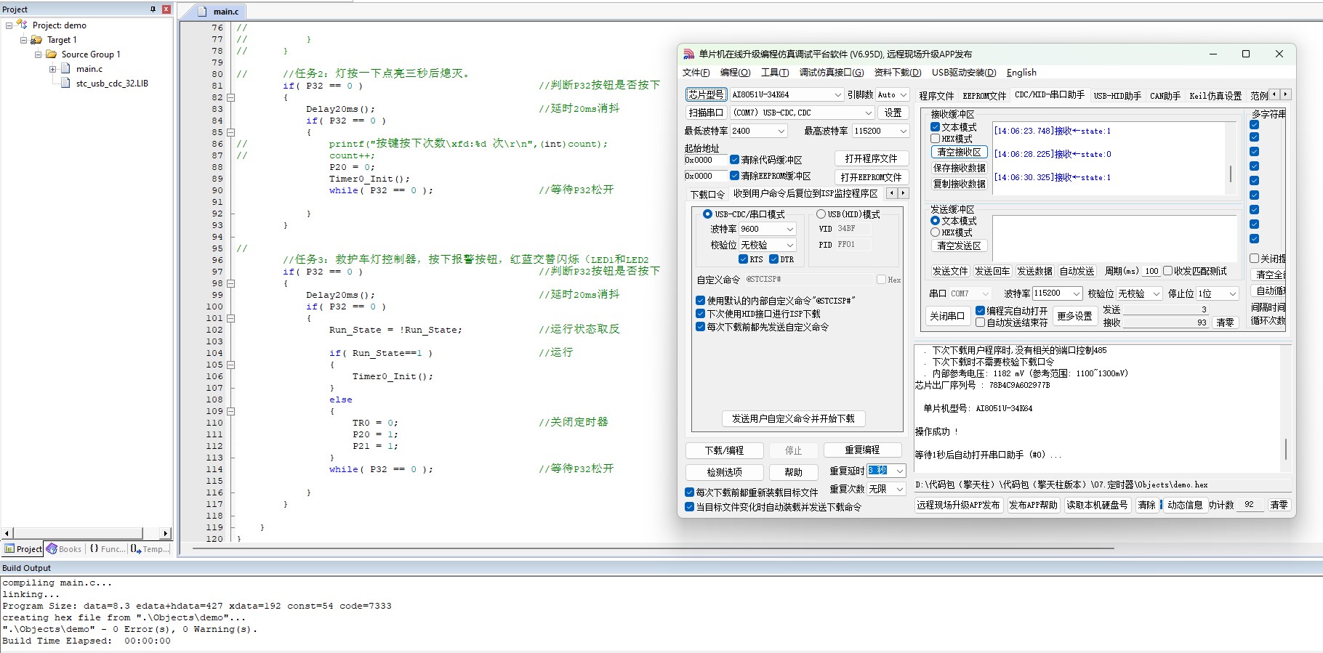1323x653 pixels.
Task: Click the 打开程序文件 button
Action: (871, 158)
